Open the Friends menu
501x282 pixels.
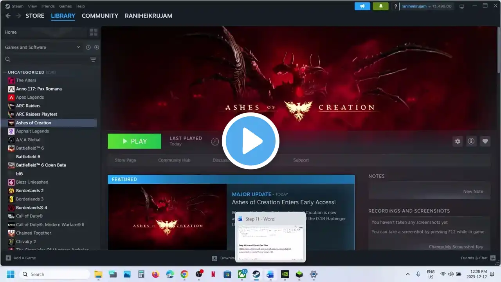click(48, 6)
